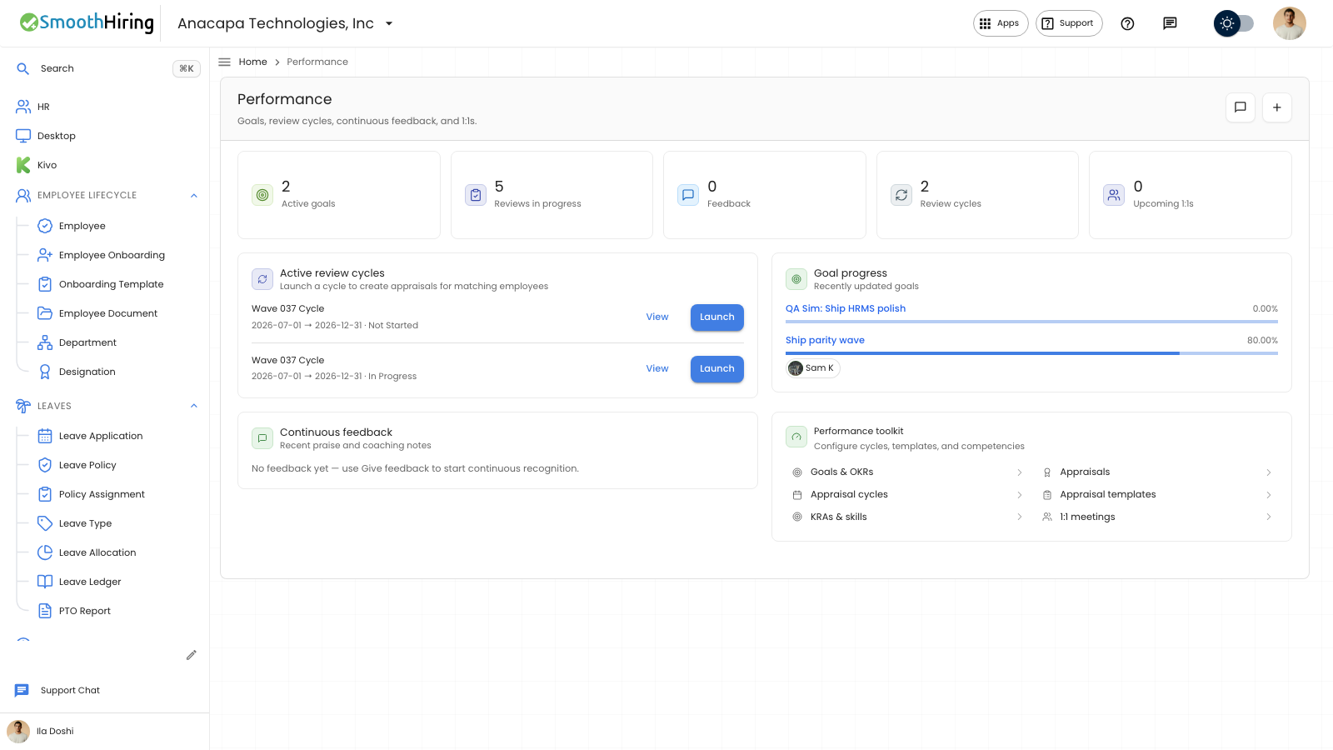
Task: Collapse the Employee Lifecycle section
Action: [194, 195]
